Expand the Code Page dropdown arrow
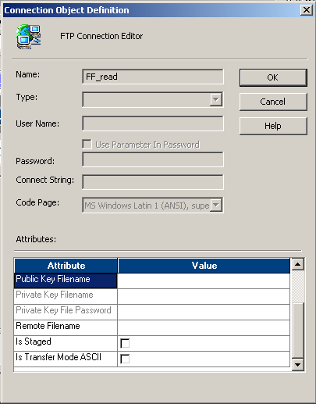 216,205
